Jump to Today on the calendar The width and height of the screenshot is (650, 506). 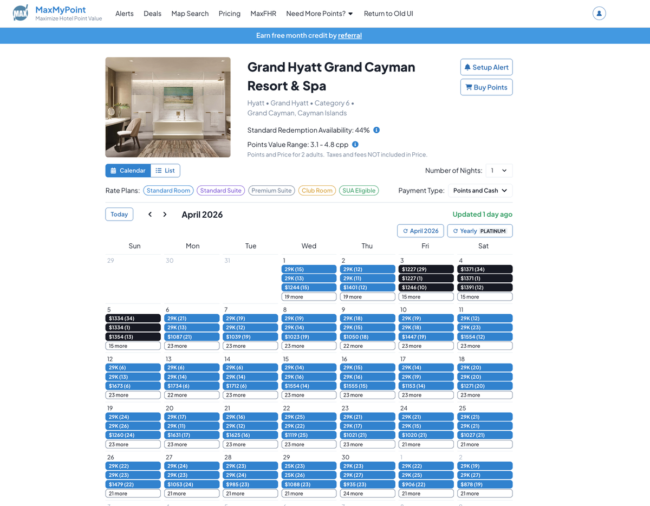(119, 214)
